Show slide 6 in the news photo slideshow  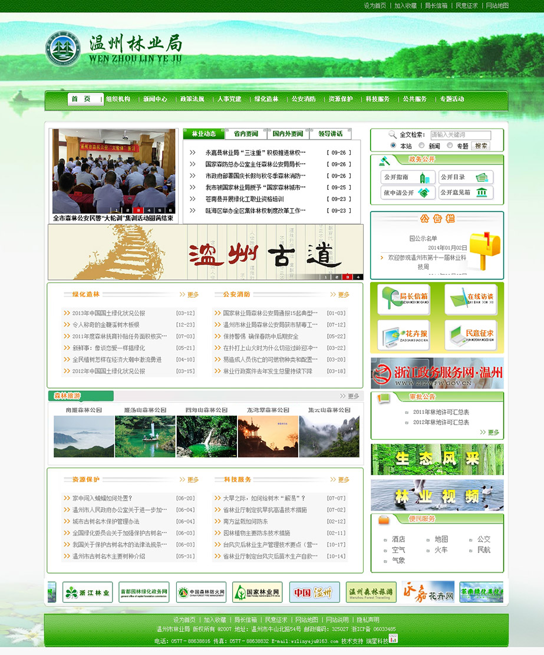point(170,210)
